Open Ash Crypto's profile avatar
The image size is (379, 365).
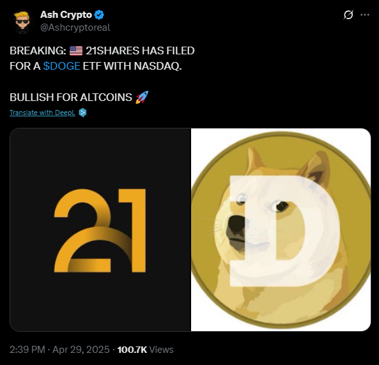pos(22,22)
